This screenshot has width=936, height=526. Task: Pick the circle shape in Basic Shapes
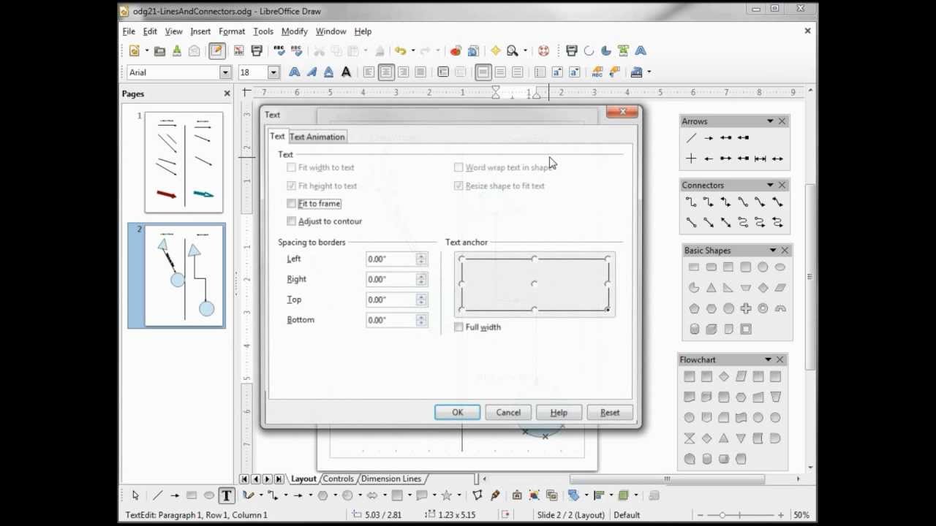763,267
